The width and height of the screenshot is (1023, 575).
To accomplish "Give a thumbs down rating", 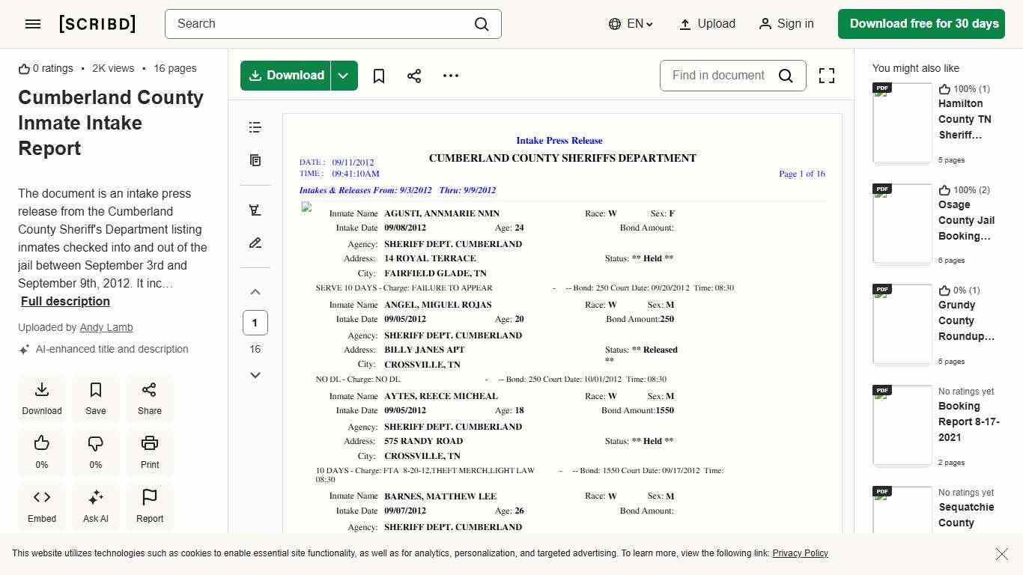I will pyautogui.click(x=95, y=452).
